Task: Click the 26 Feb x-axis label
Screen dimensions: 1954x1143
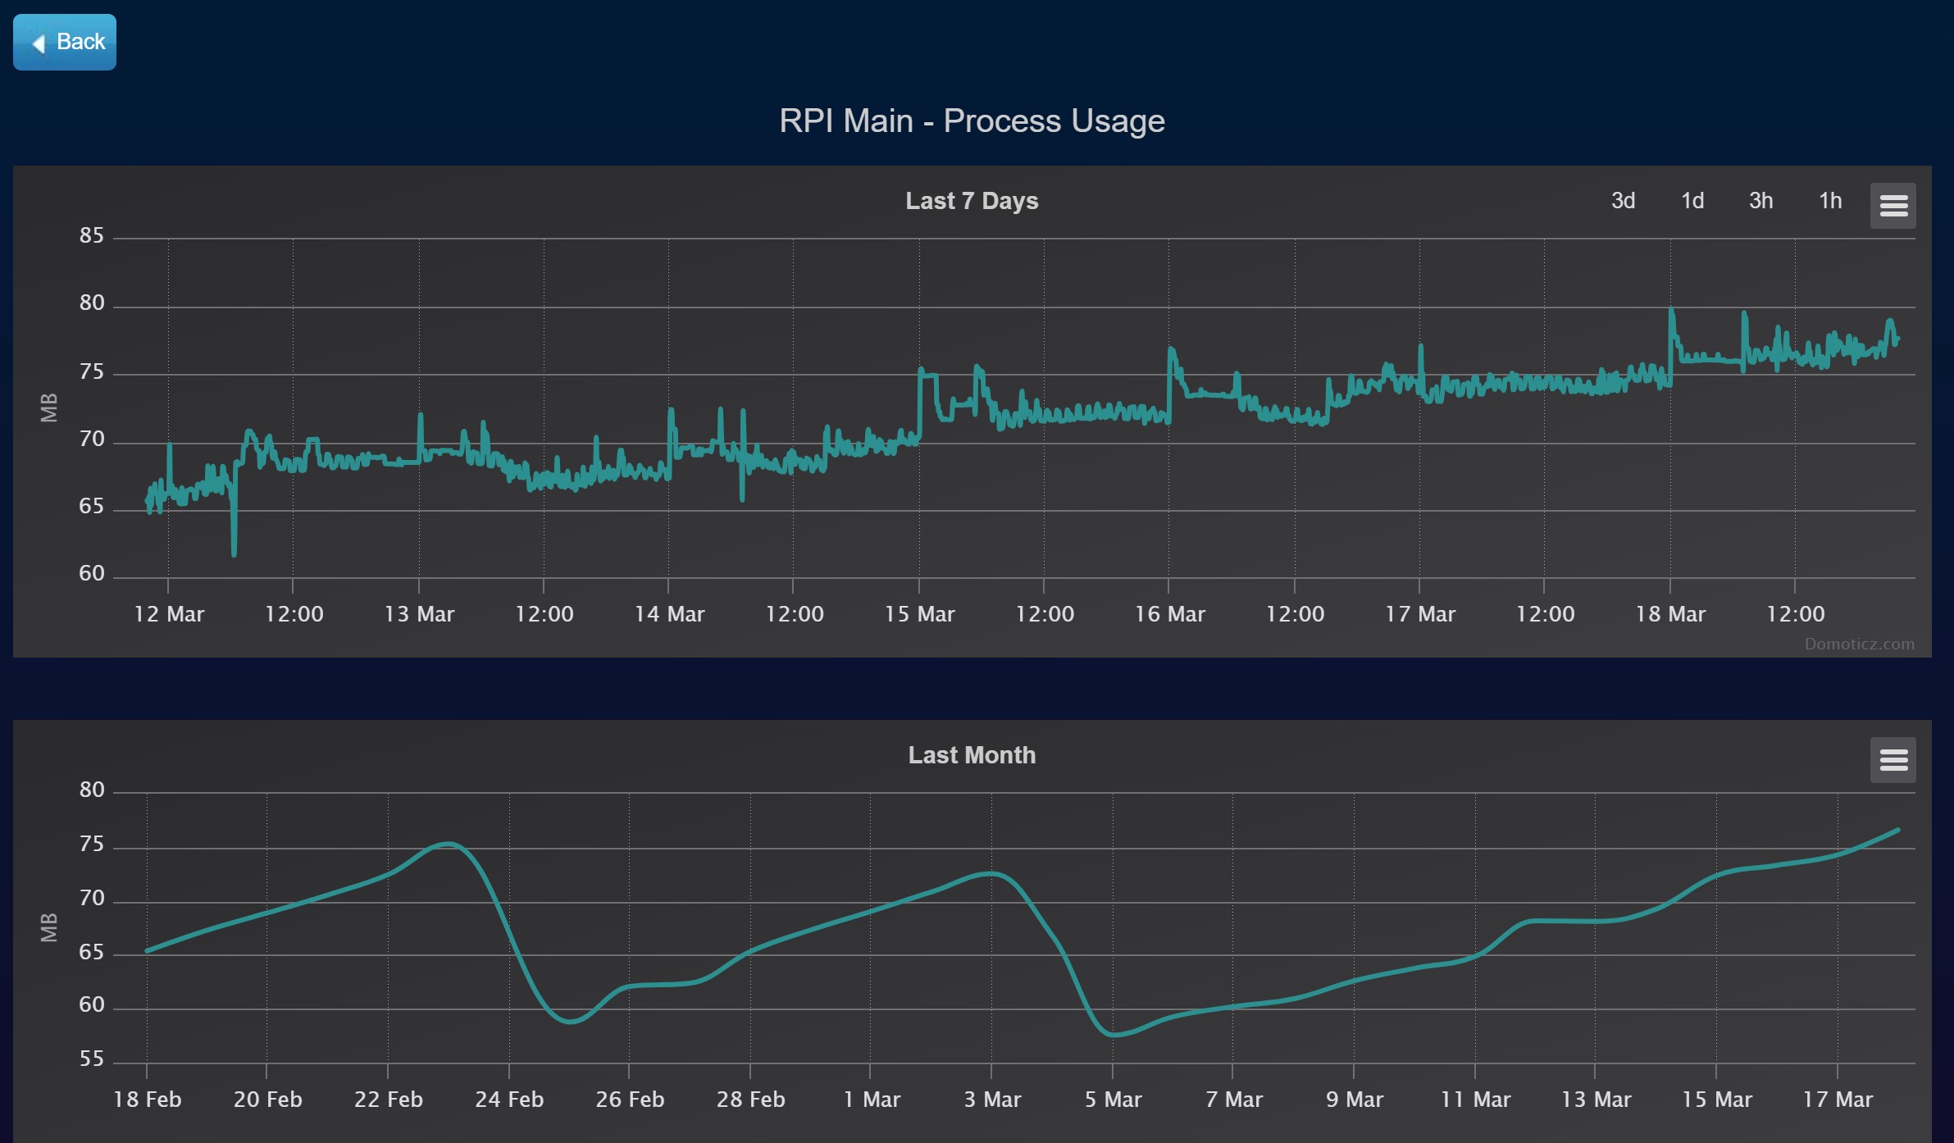Action: pos(630,1100)
